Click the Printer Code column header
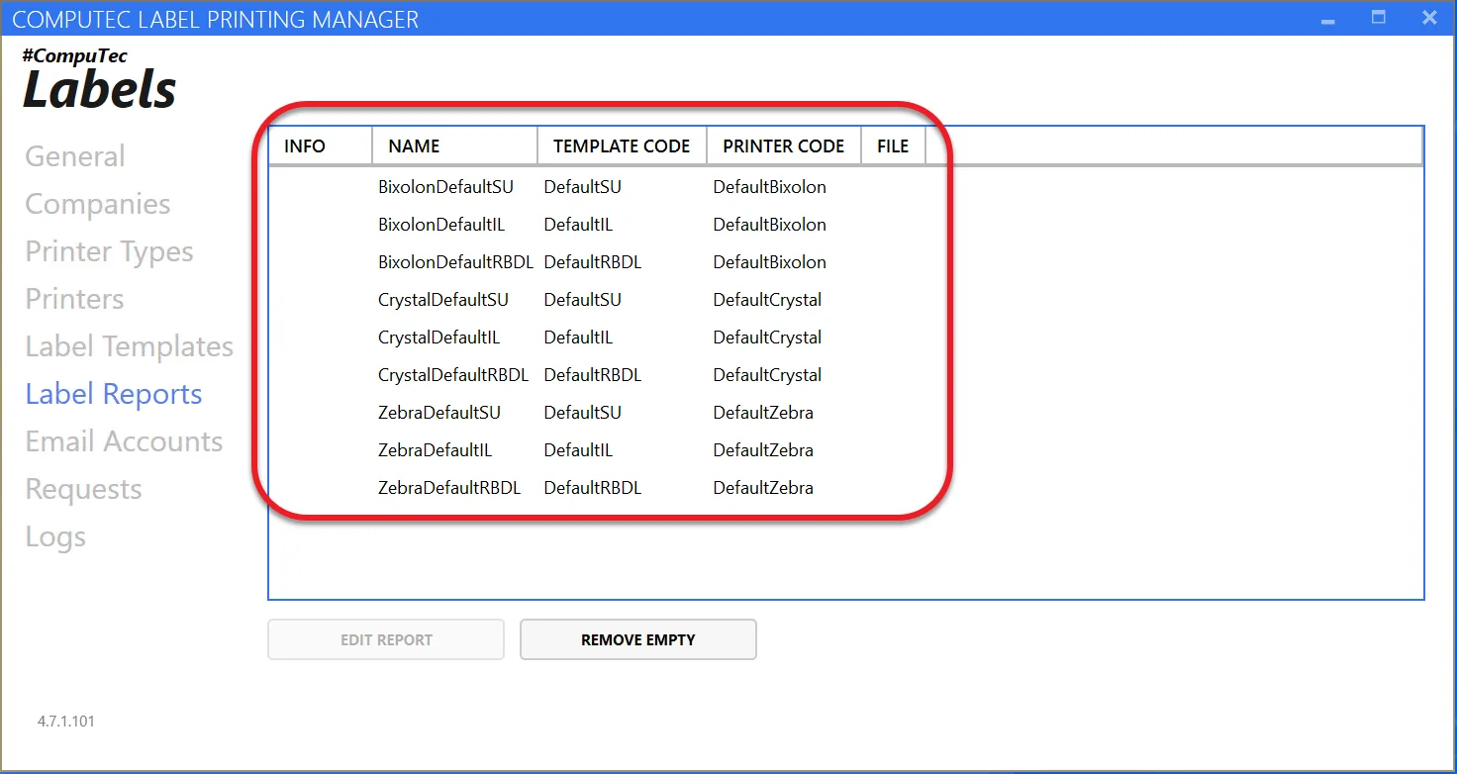1457x774 pixels. tap(783, 145)
